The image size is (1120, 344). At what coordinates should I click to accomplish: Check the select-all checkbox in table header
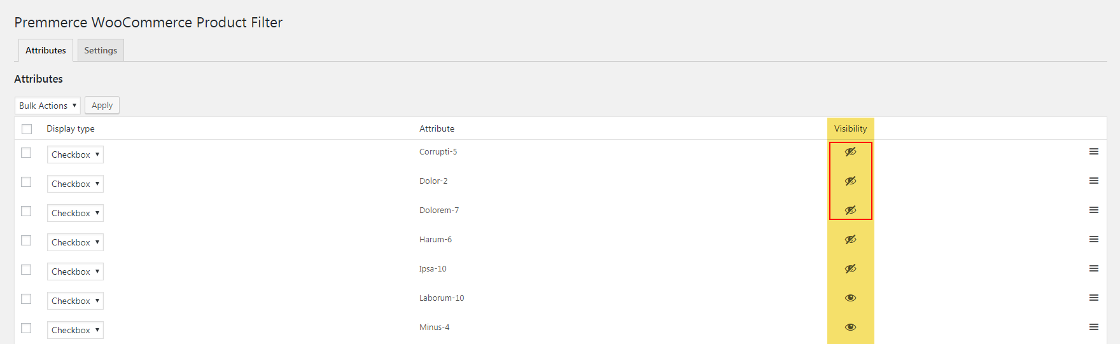pyautogui.click(x=27, y=129)
